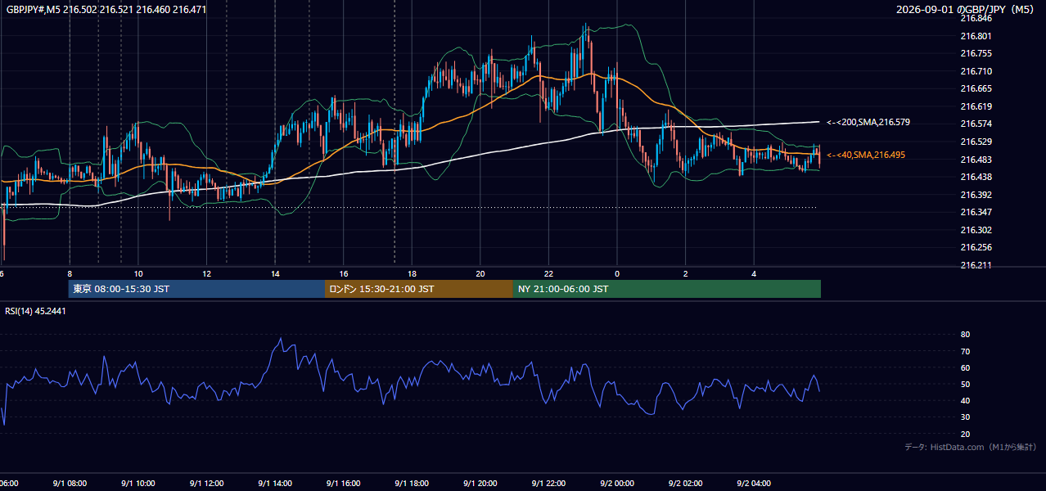Select the 216.574 price axis label
Viewport: 1046px width, 491px height.
point(976,124)
